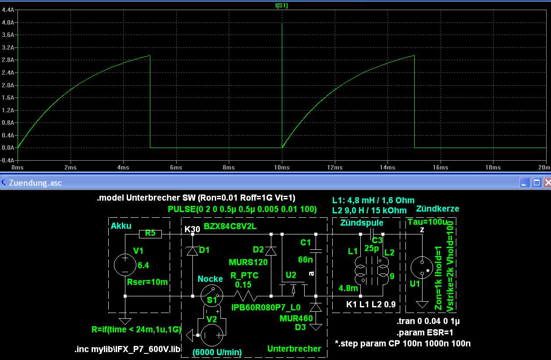
Task: Maximize the Zuendung.asc schematic window
Action: (535, 183)
